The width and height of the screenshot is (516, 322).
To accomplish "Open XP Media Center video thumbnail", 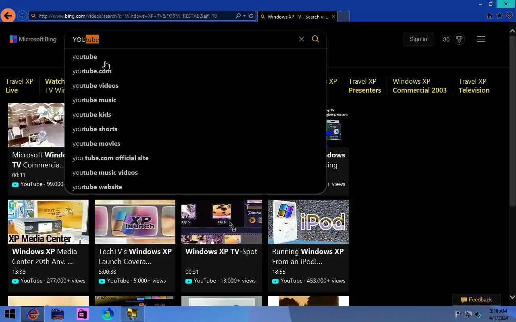I will pos(48,222).
